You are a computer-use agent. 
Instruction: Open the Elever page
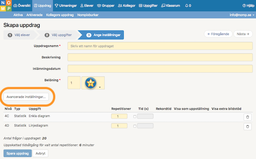tap(87, 6)
